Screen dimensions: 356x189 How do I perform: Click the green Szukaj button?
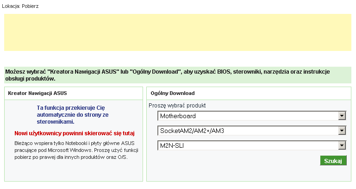(333, 161)
